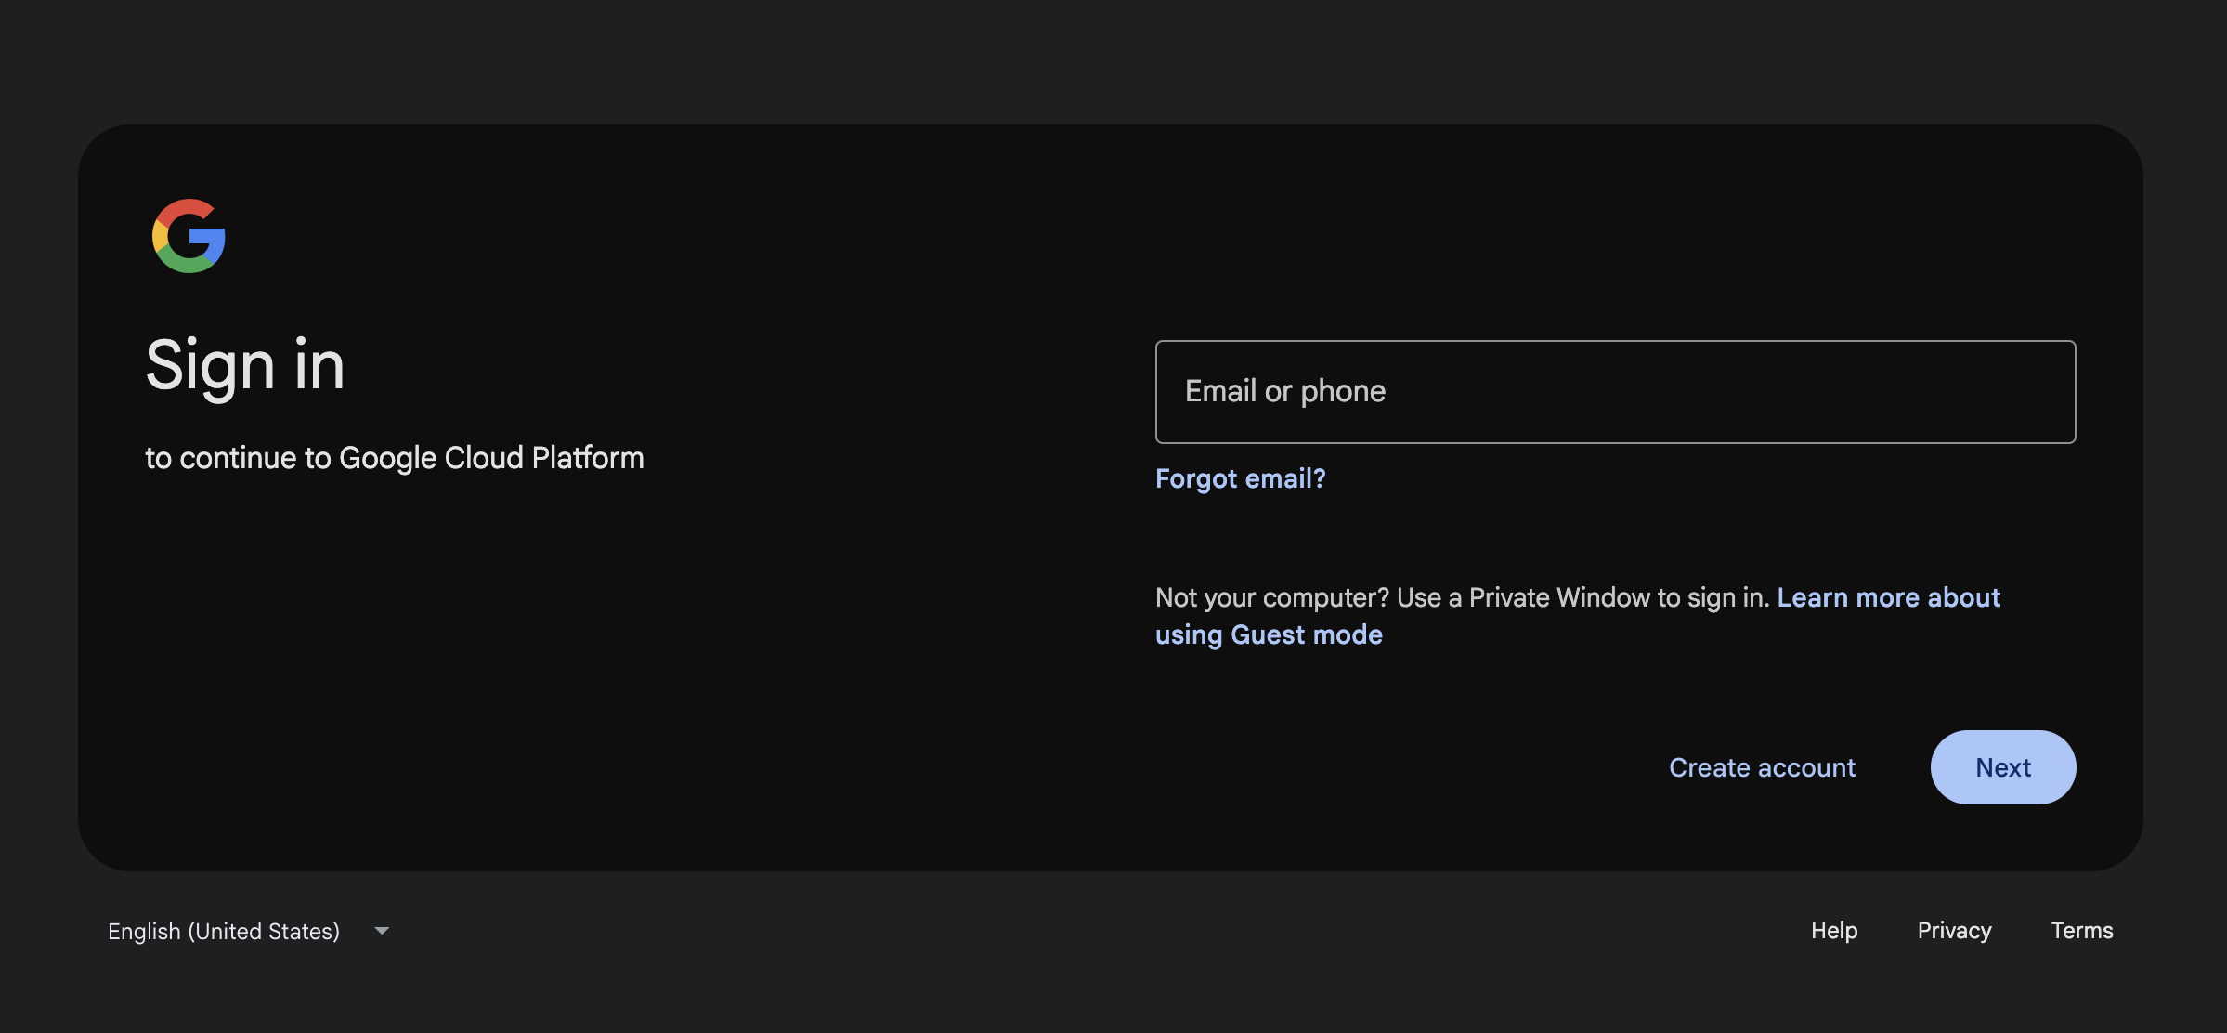Click the Next button
This screenshot has height=1033, width=2227.
point(2003,767)
